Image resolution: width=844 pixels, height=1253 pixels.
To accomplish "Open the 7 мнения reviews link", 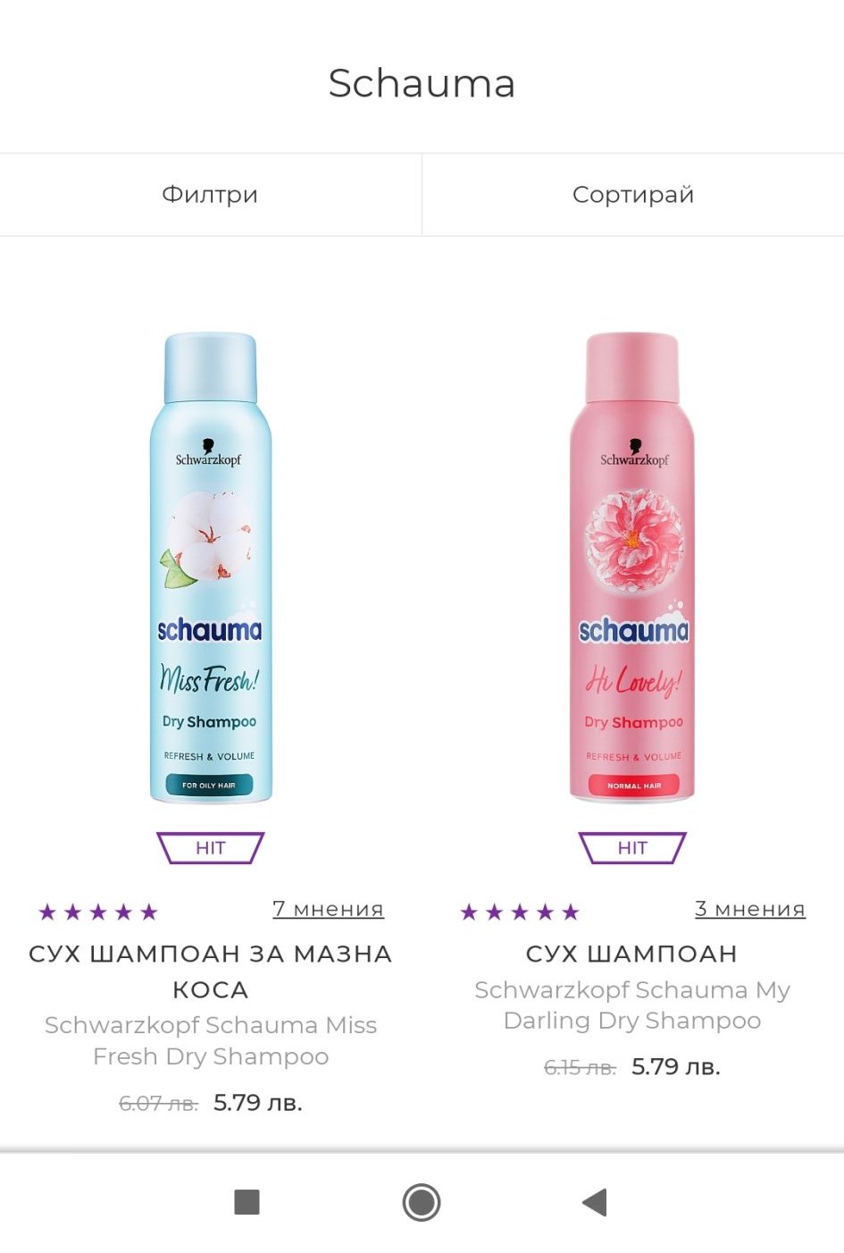I will click(328, 909).
